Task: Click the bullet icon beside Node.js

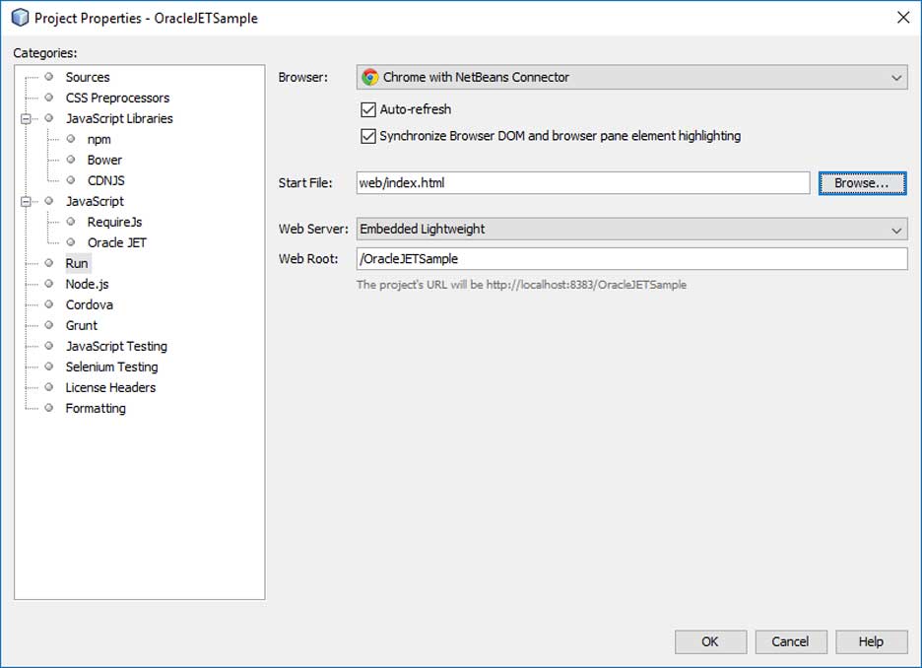Action: (x=49, y=284)
